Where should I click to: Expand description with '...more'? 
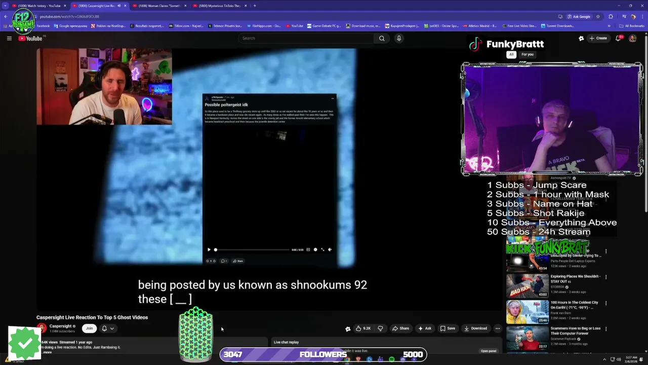point(47,352)
